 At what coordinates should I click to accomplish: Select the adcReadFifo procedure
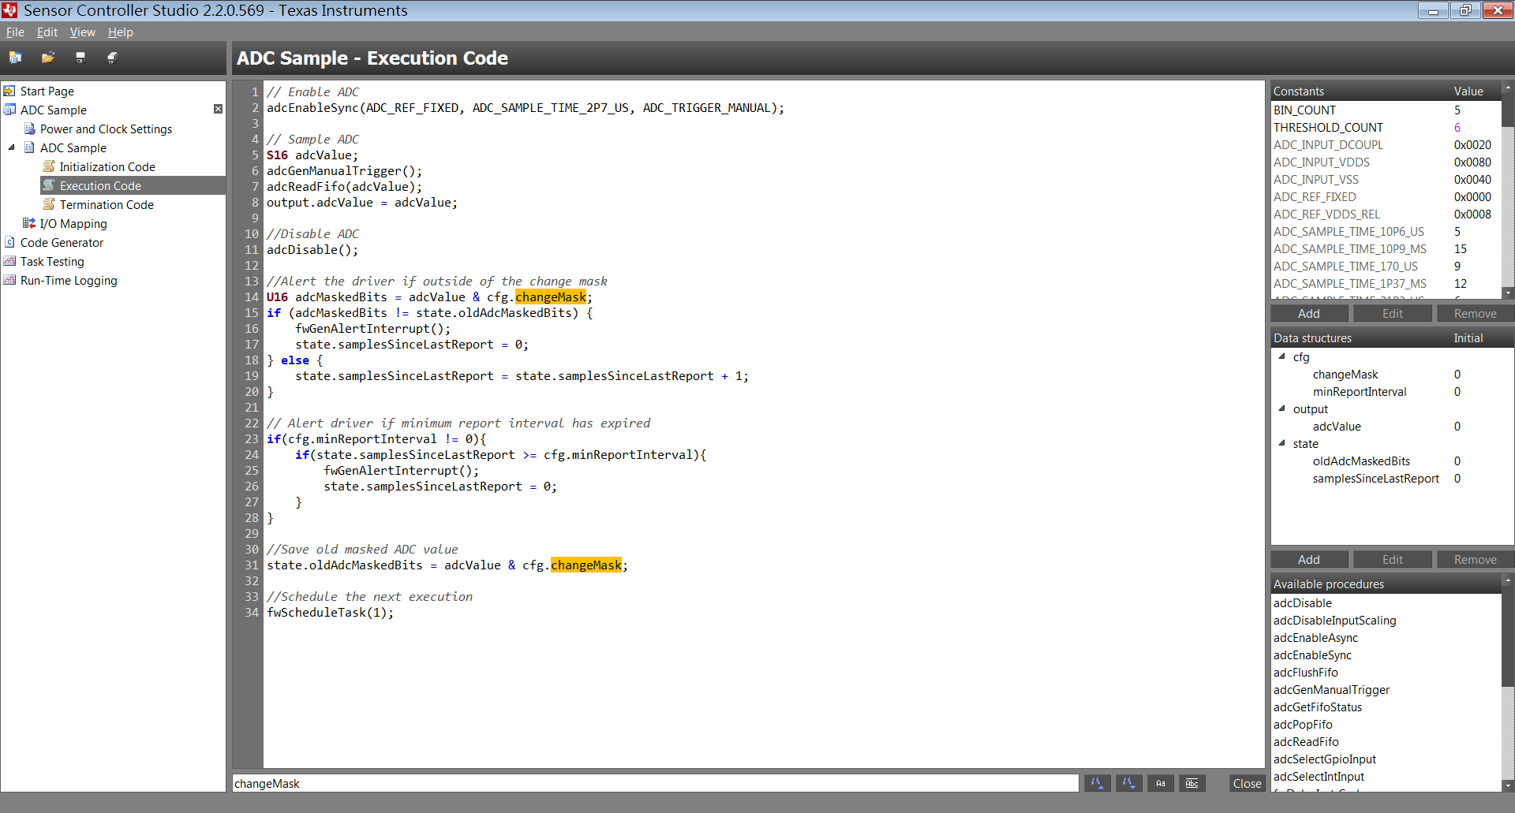click(x=1306, y=742)
